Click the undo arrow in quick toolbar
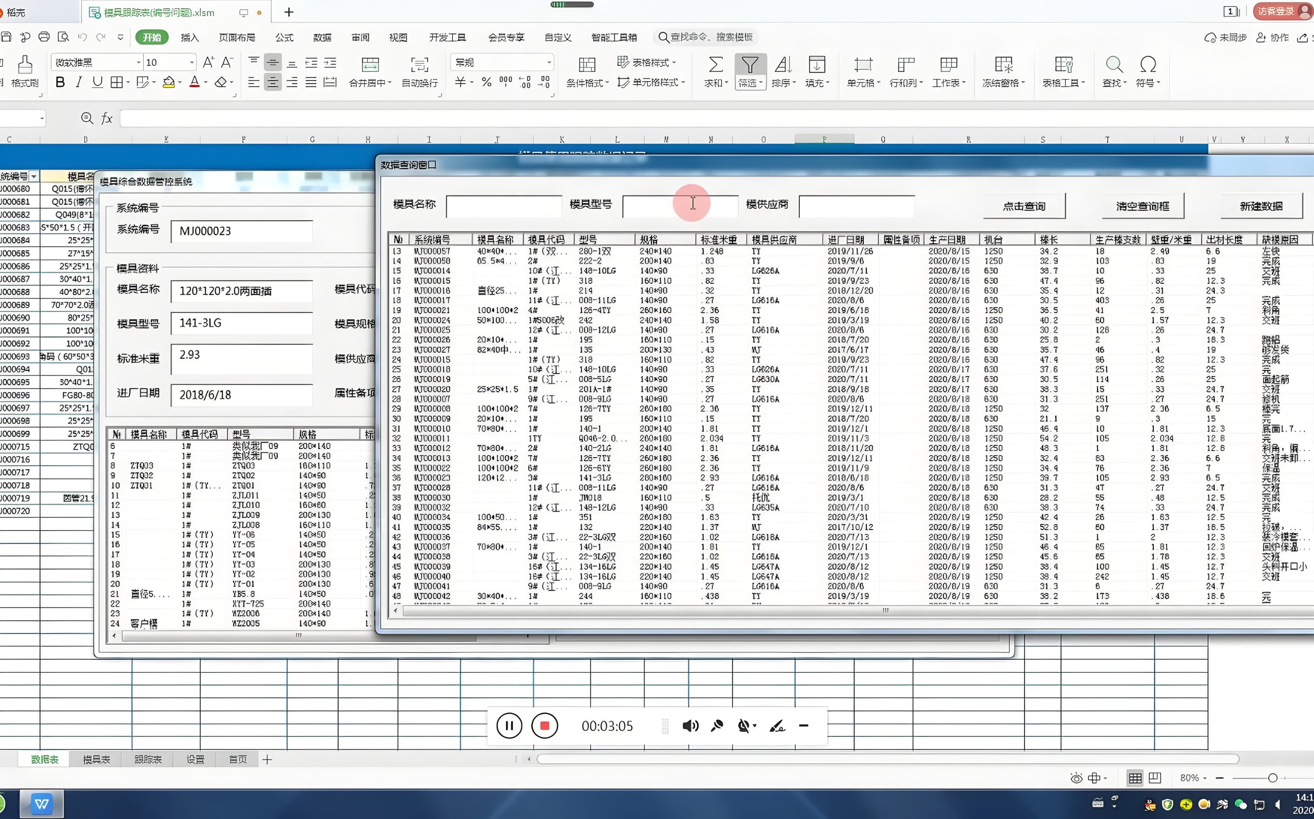 click(x=82, y=37)
